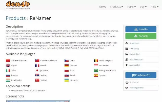This screenshot has width=162, height=102.
Task: Click the French flag icon
Action: [x=37, y=65]
